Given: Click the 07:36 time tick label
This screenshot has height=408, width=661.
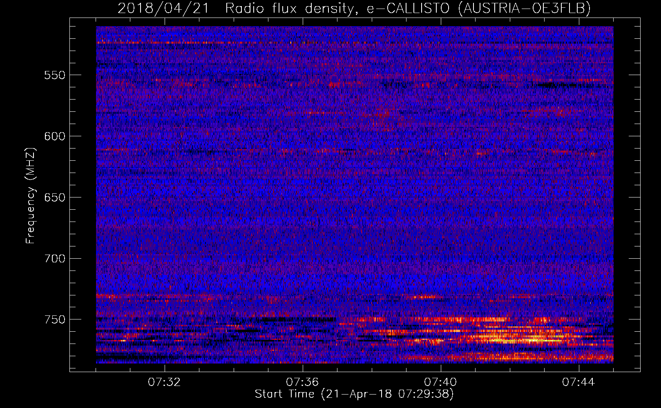Looking at the screenshot, I should pos(302,382).
